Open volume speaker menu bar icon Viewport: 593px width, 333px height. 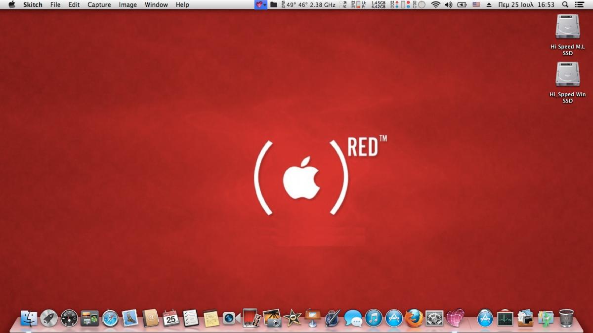click(448, 4)
